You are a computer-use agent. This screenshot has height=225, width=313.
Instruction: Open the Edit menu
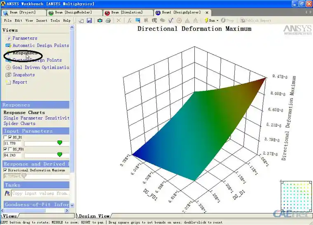point(19,20)
